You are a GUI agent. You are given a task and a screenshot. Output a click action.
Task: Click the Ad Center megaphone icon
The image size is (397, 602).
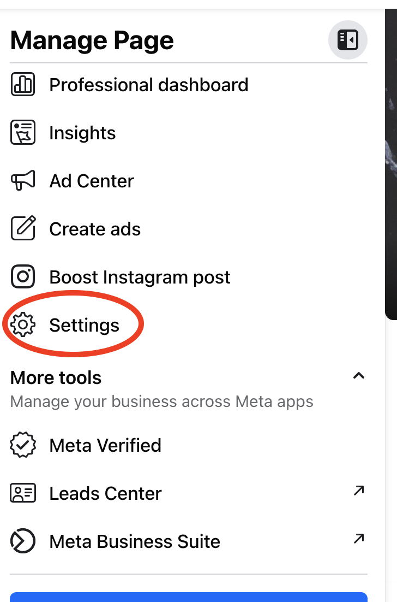coord(23,181)
